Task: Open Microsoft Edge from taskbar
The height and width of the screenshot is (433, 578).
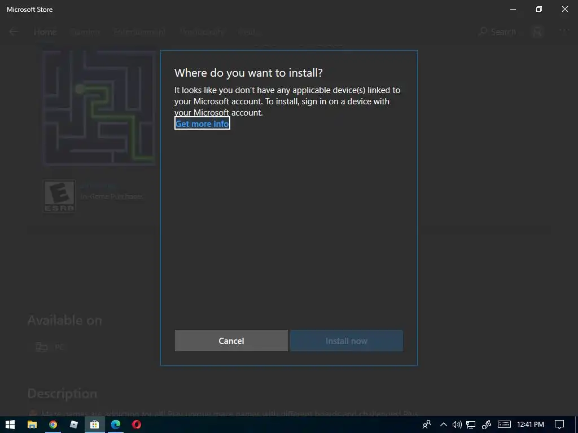Action: tap(116, 425)
